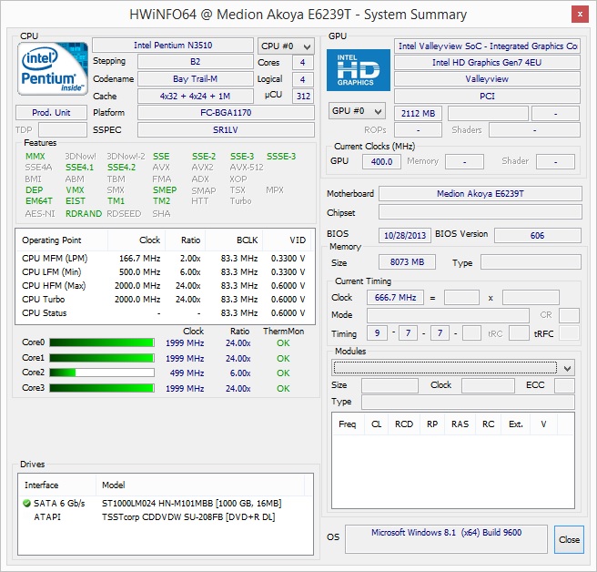The width and height of the screenshot is (597, 572).
Task: Click the Intel HD Graphics Gen7 4EU field
Action: click(x=487, y=63)
